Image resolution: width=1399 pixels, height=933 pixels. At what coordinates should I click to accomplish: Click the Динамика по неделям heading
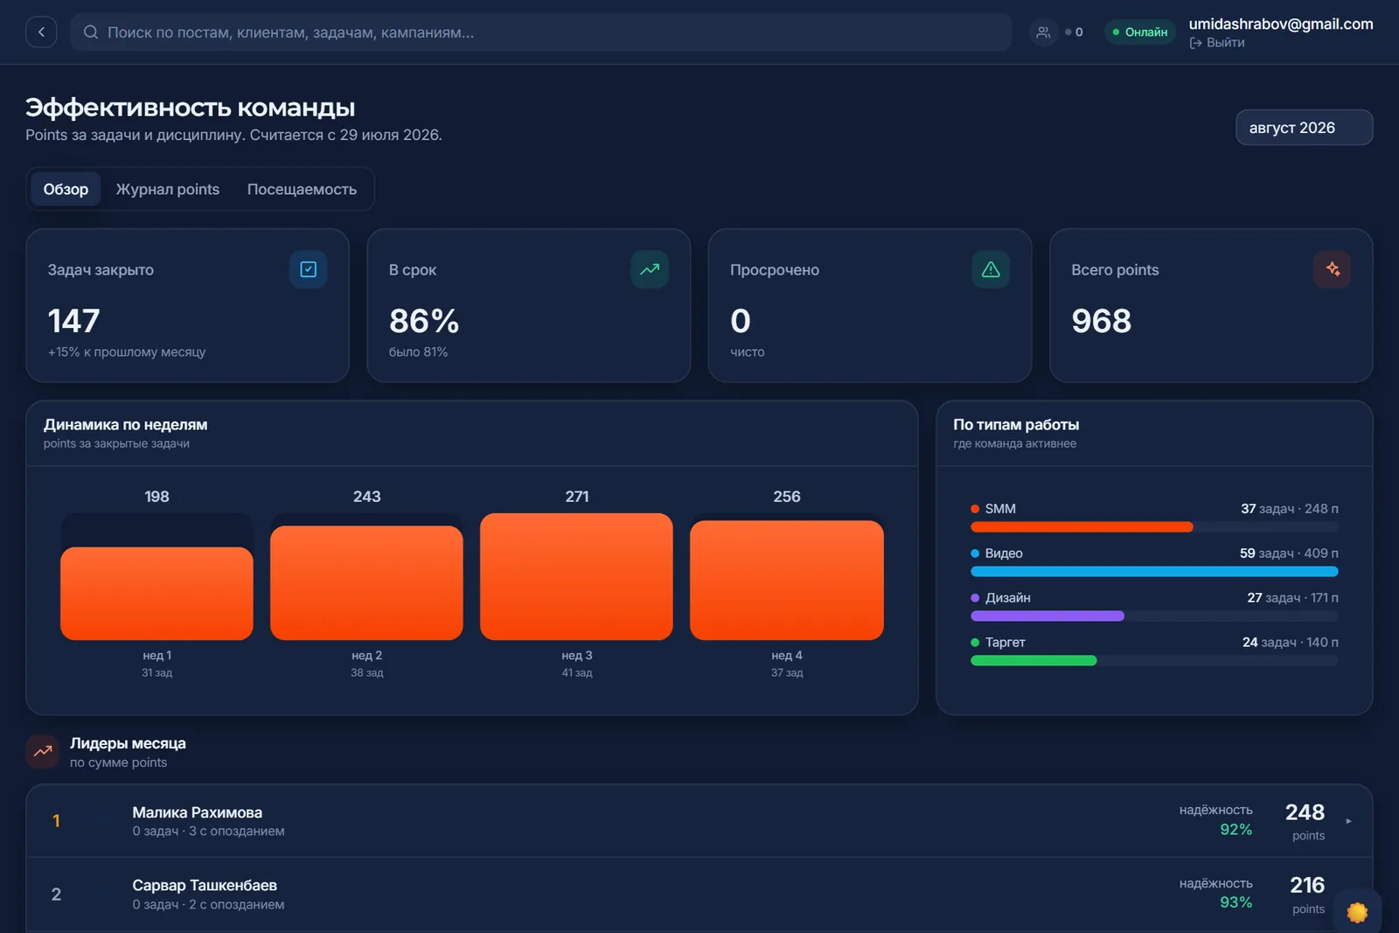126,425
